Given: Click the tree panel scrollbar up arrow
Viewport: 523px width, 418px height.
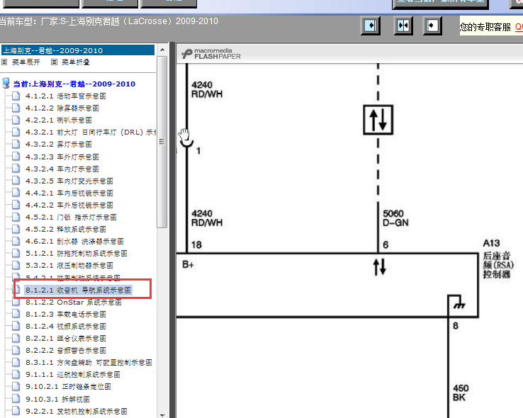Looking at the screenshot, I should pyautogui.click(x=162, y=50).
